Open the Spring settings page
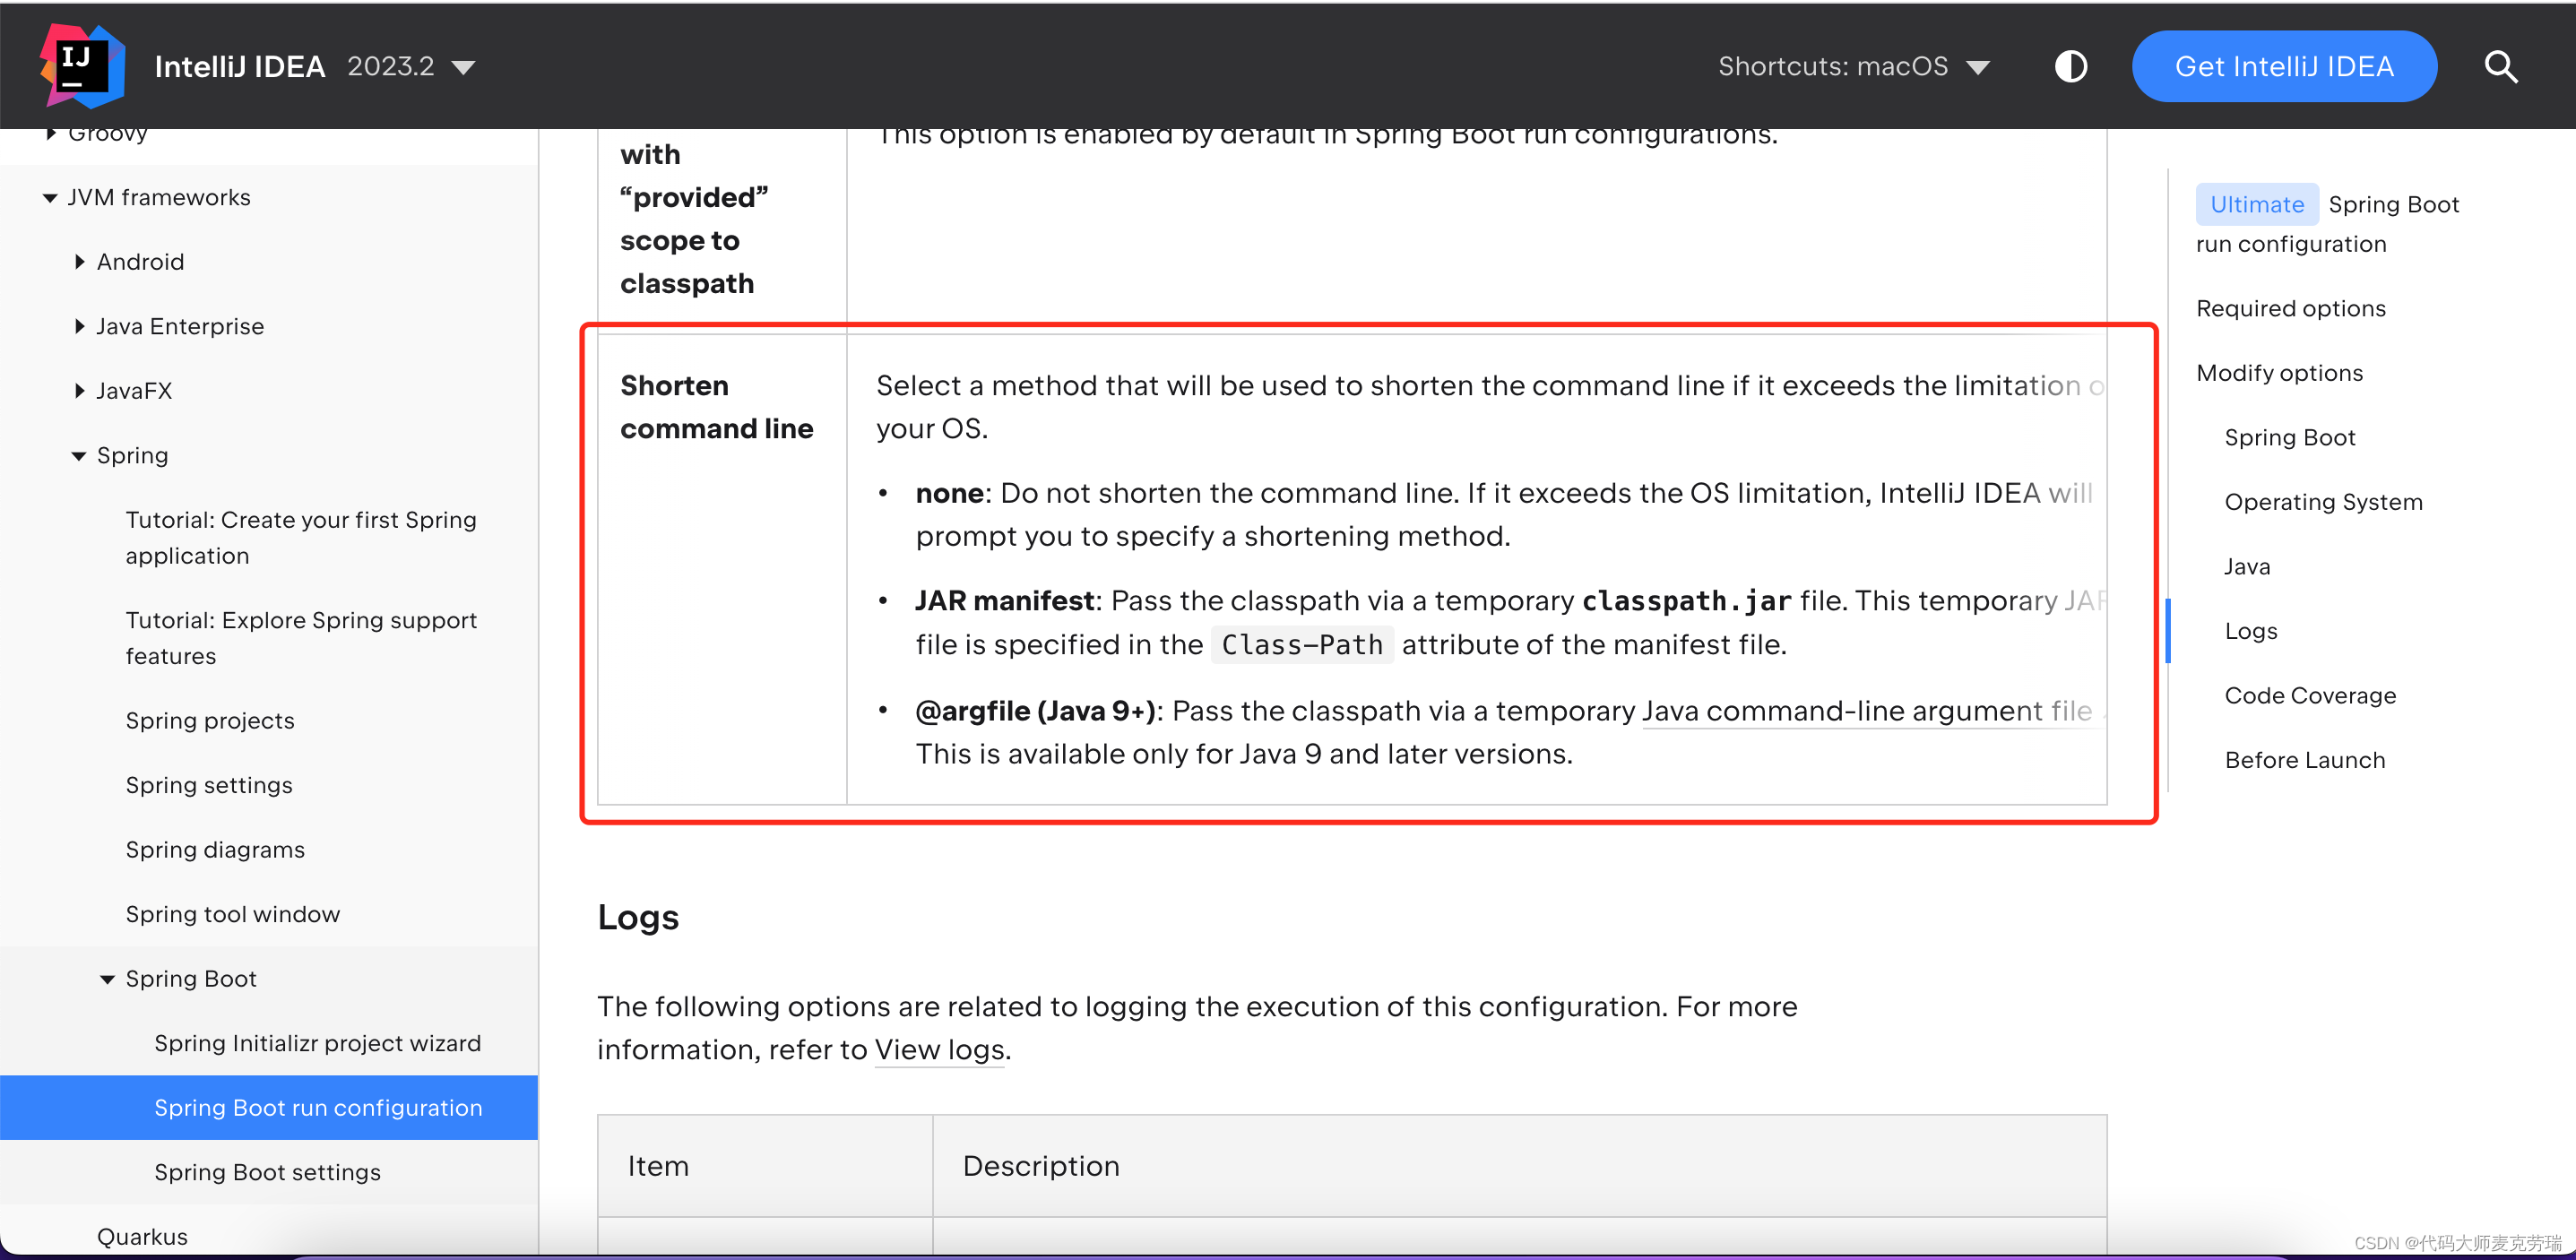This screenshot has width=2576, height=1260. click(209, 785)
